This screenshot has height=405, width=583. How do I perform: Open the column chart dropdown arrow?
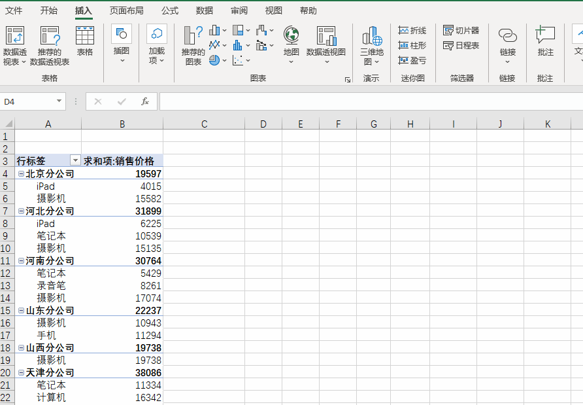coord(224,31)
